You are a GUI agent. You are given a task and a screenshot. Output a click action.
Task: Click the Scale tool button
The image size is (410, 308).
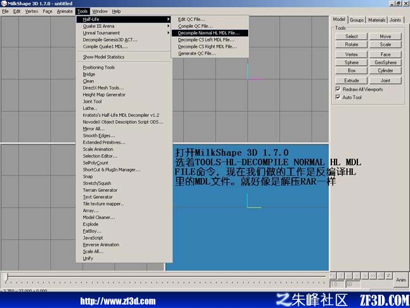click(x=385, y=44)
